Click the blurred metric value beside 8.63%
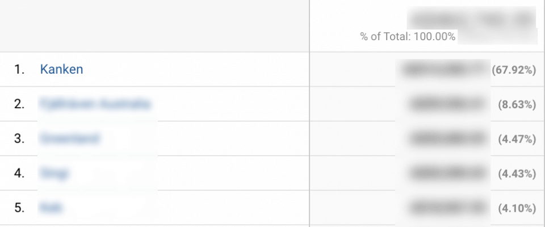 [447, 104]
